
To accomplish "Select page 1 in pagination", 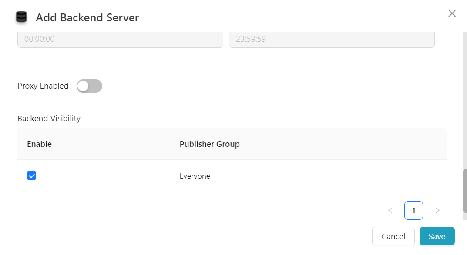I will pos(413,211).
